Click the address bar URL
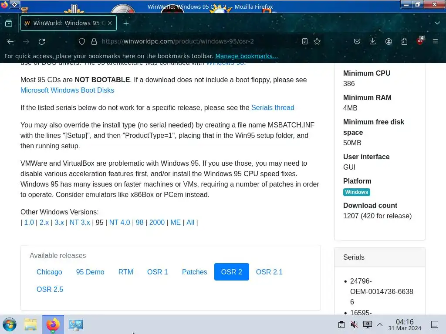The image size is (446, 334). tap(178, 41)
